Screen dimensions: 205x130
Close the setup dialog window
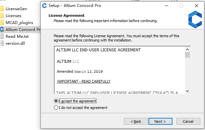click(x=196, y=6)
